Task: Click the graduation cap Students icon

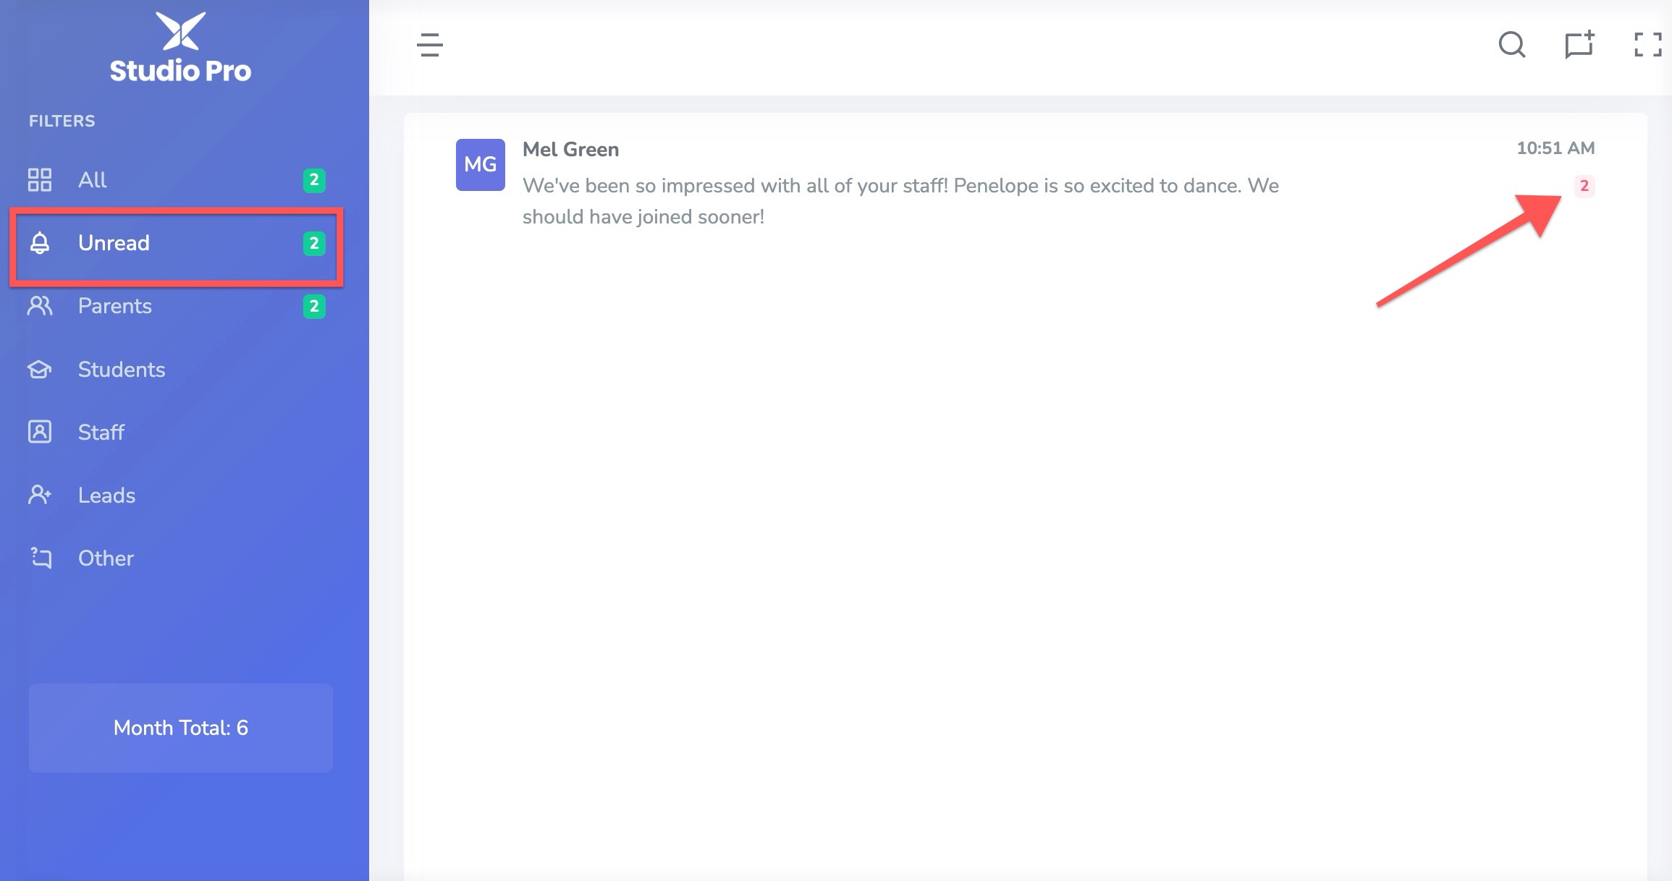Action: click(40, 370)
